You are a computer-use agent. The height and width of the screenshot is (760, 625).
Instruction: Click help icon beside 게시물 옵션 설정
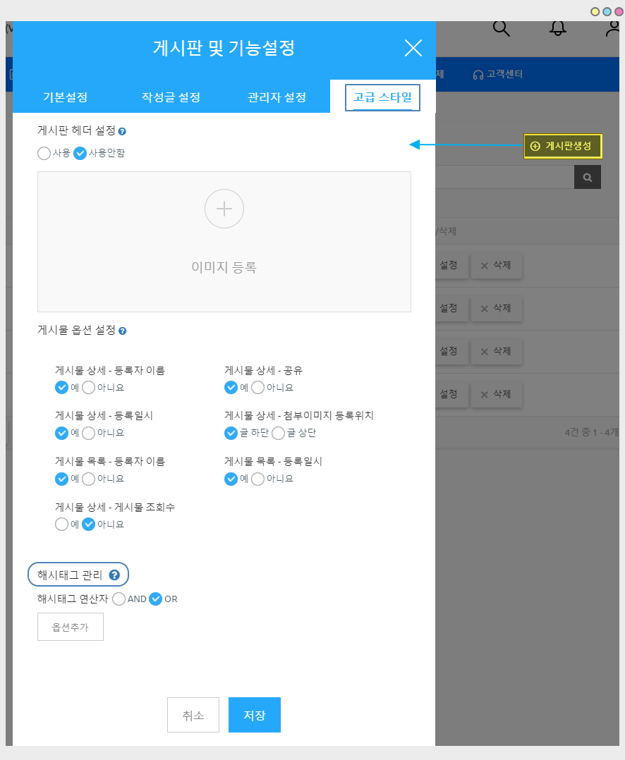pyautogui.click(x=122, y=331)
